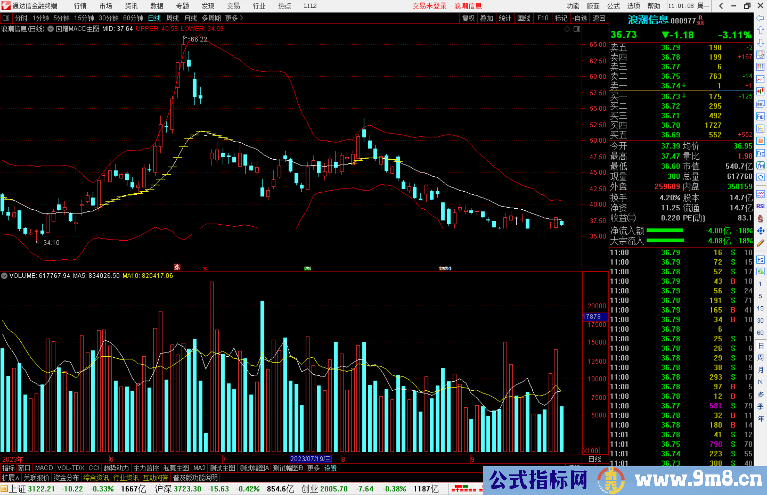Click the 2023/07/19 date marker

[x=310, y=459]
